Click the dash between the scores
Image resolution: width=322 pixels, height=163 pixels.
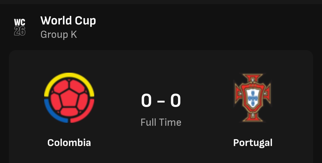[161, 101]
